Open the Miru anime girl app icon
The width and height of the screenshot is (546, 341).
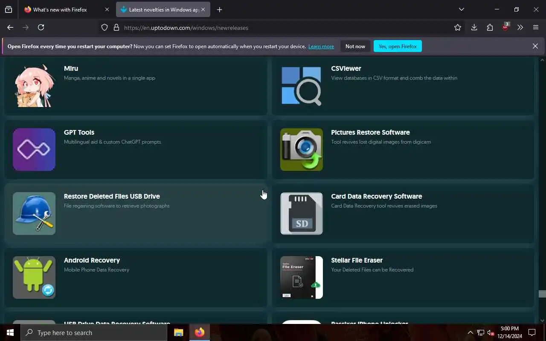34,86
